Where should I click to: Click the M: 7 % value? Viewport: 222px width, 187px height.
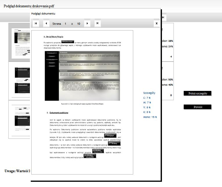pyautogui.click(x=147, y=103)
